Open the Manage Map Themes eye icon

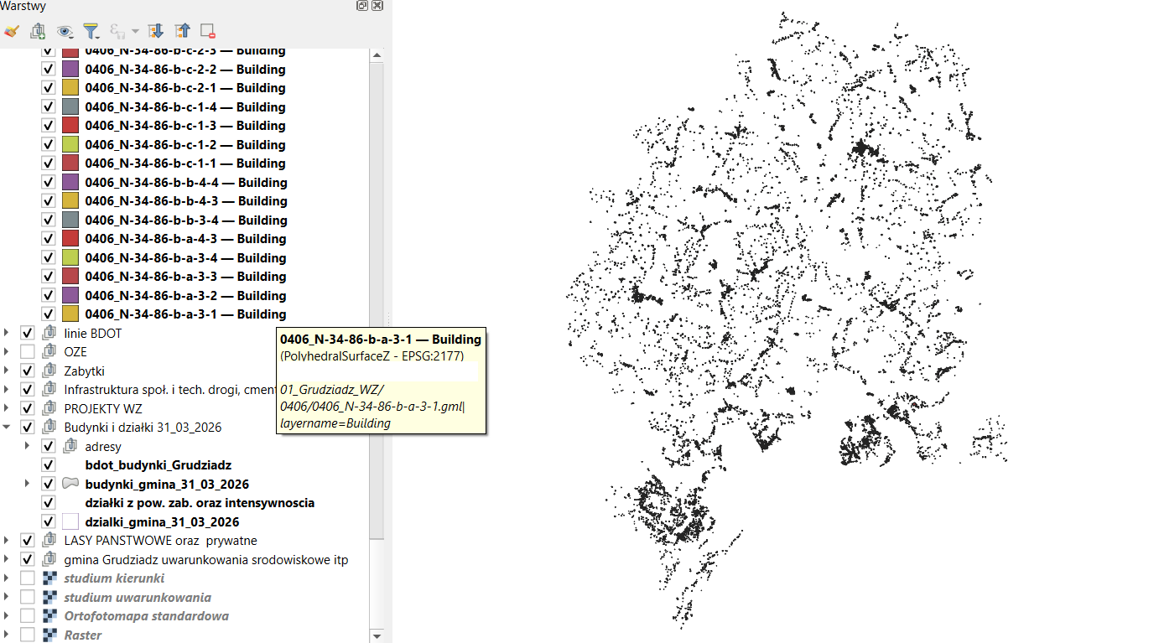[65, 31]
